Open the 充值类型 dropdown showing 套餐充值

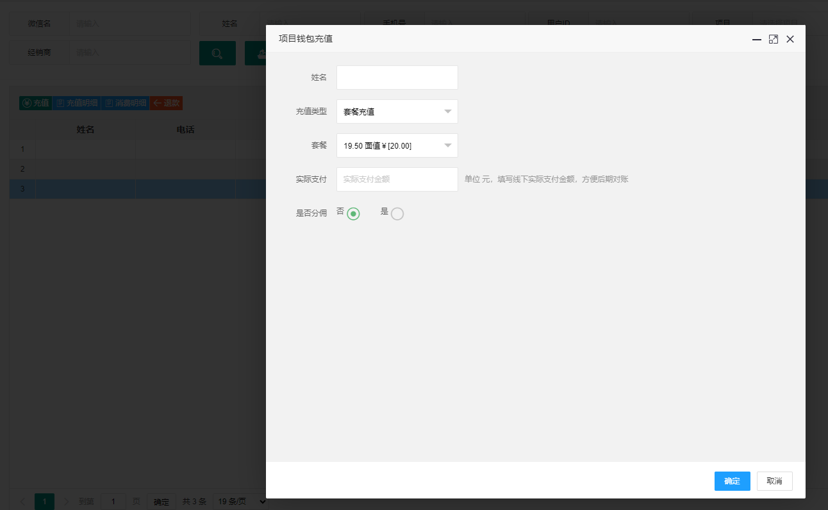(397, 111)
